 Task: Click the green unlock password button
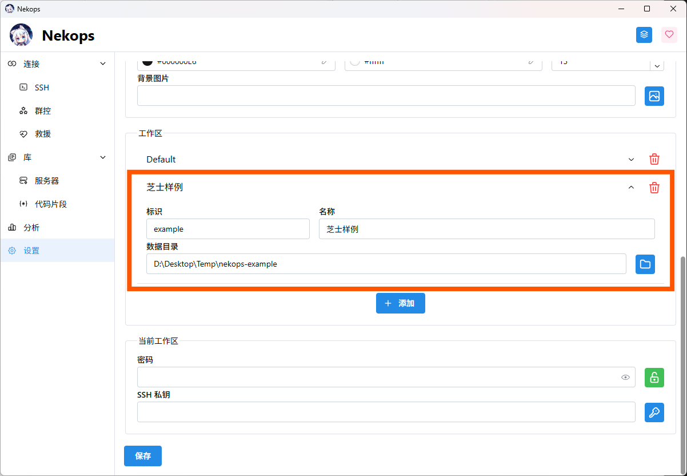pos(654,378)
